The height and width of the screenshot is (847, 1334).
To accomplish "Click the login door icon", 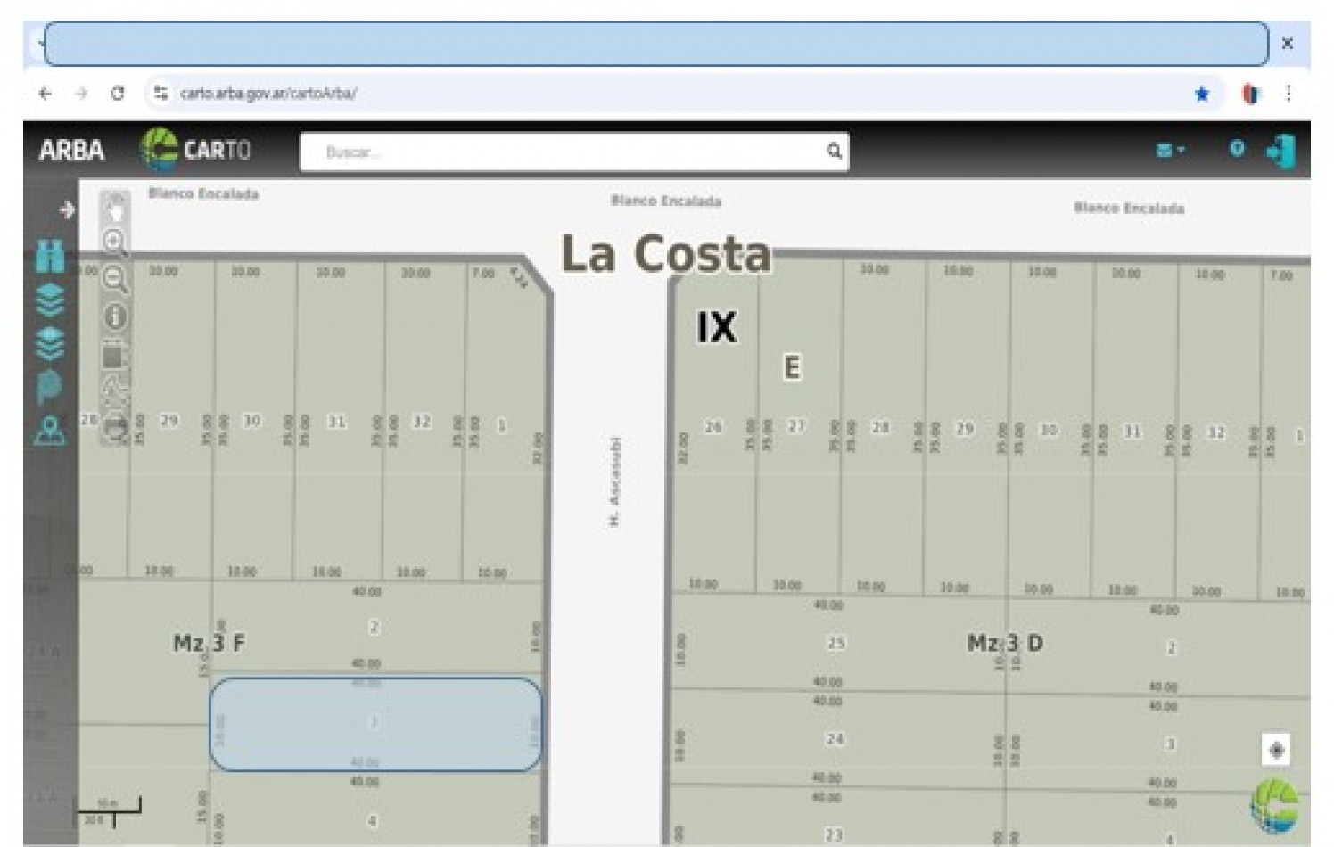I will 1280,152.
